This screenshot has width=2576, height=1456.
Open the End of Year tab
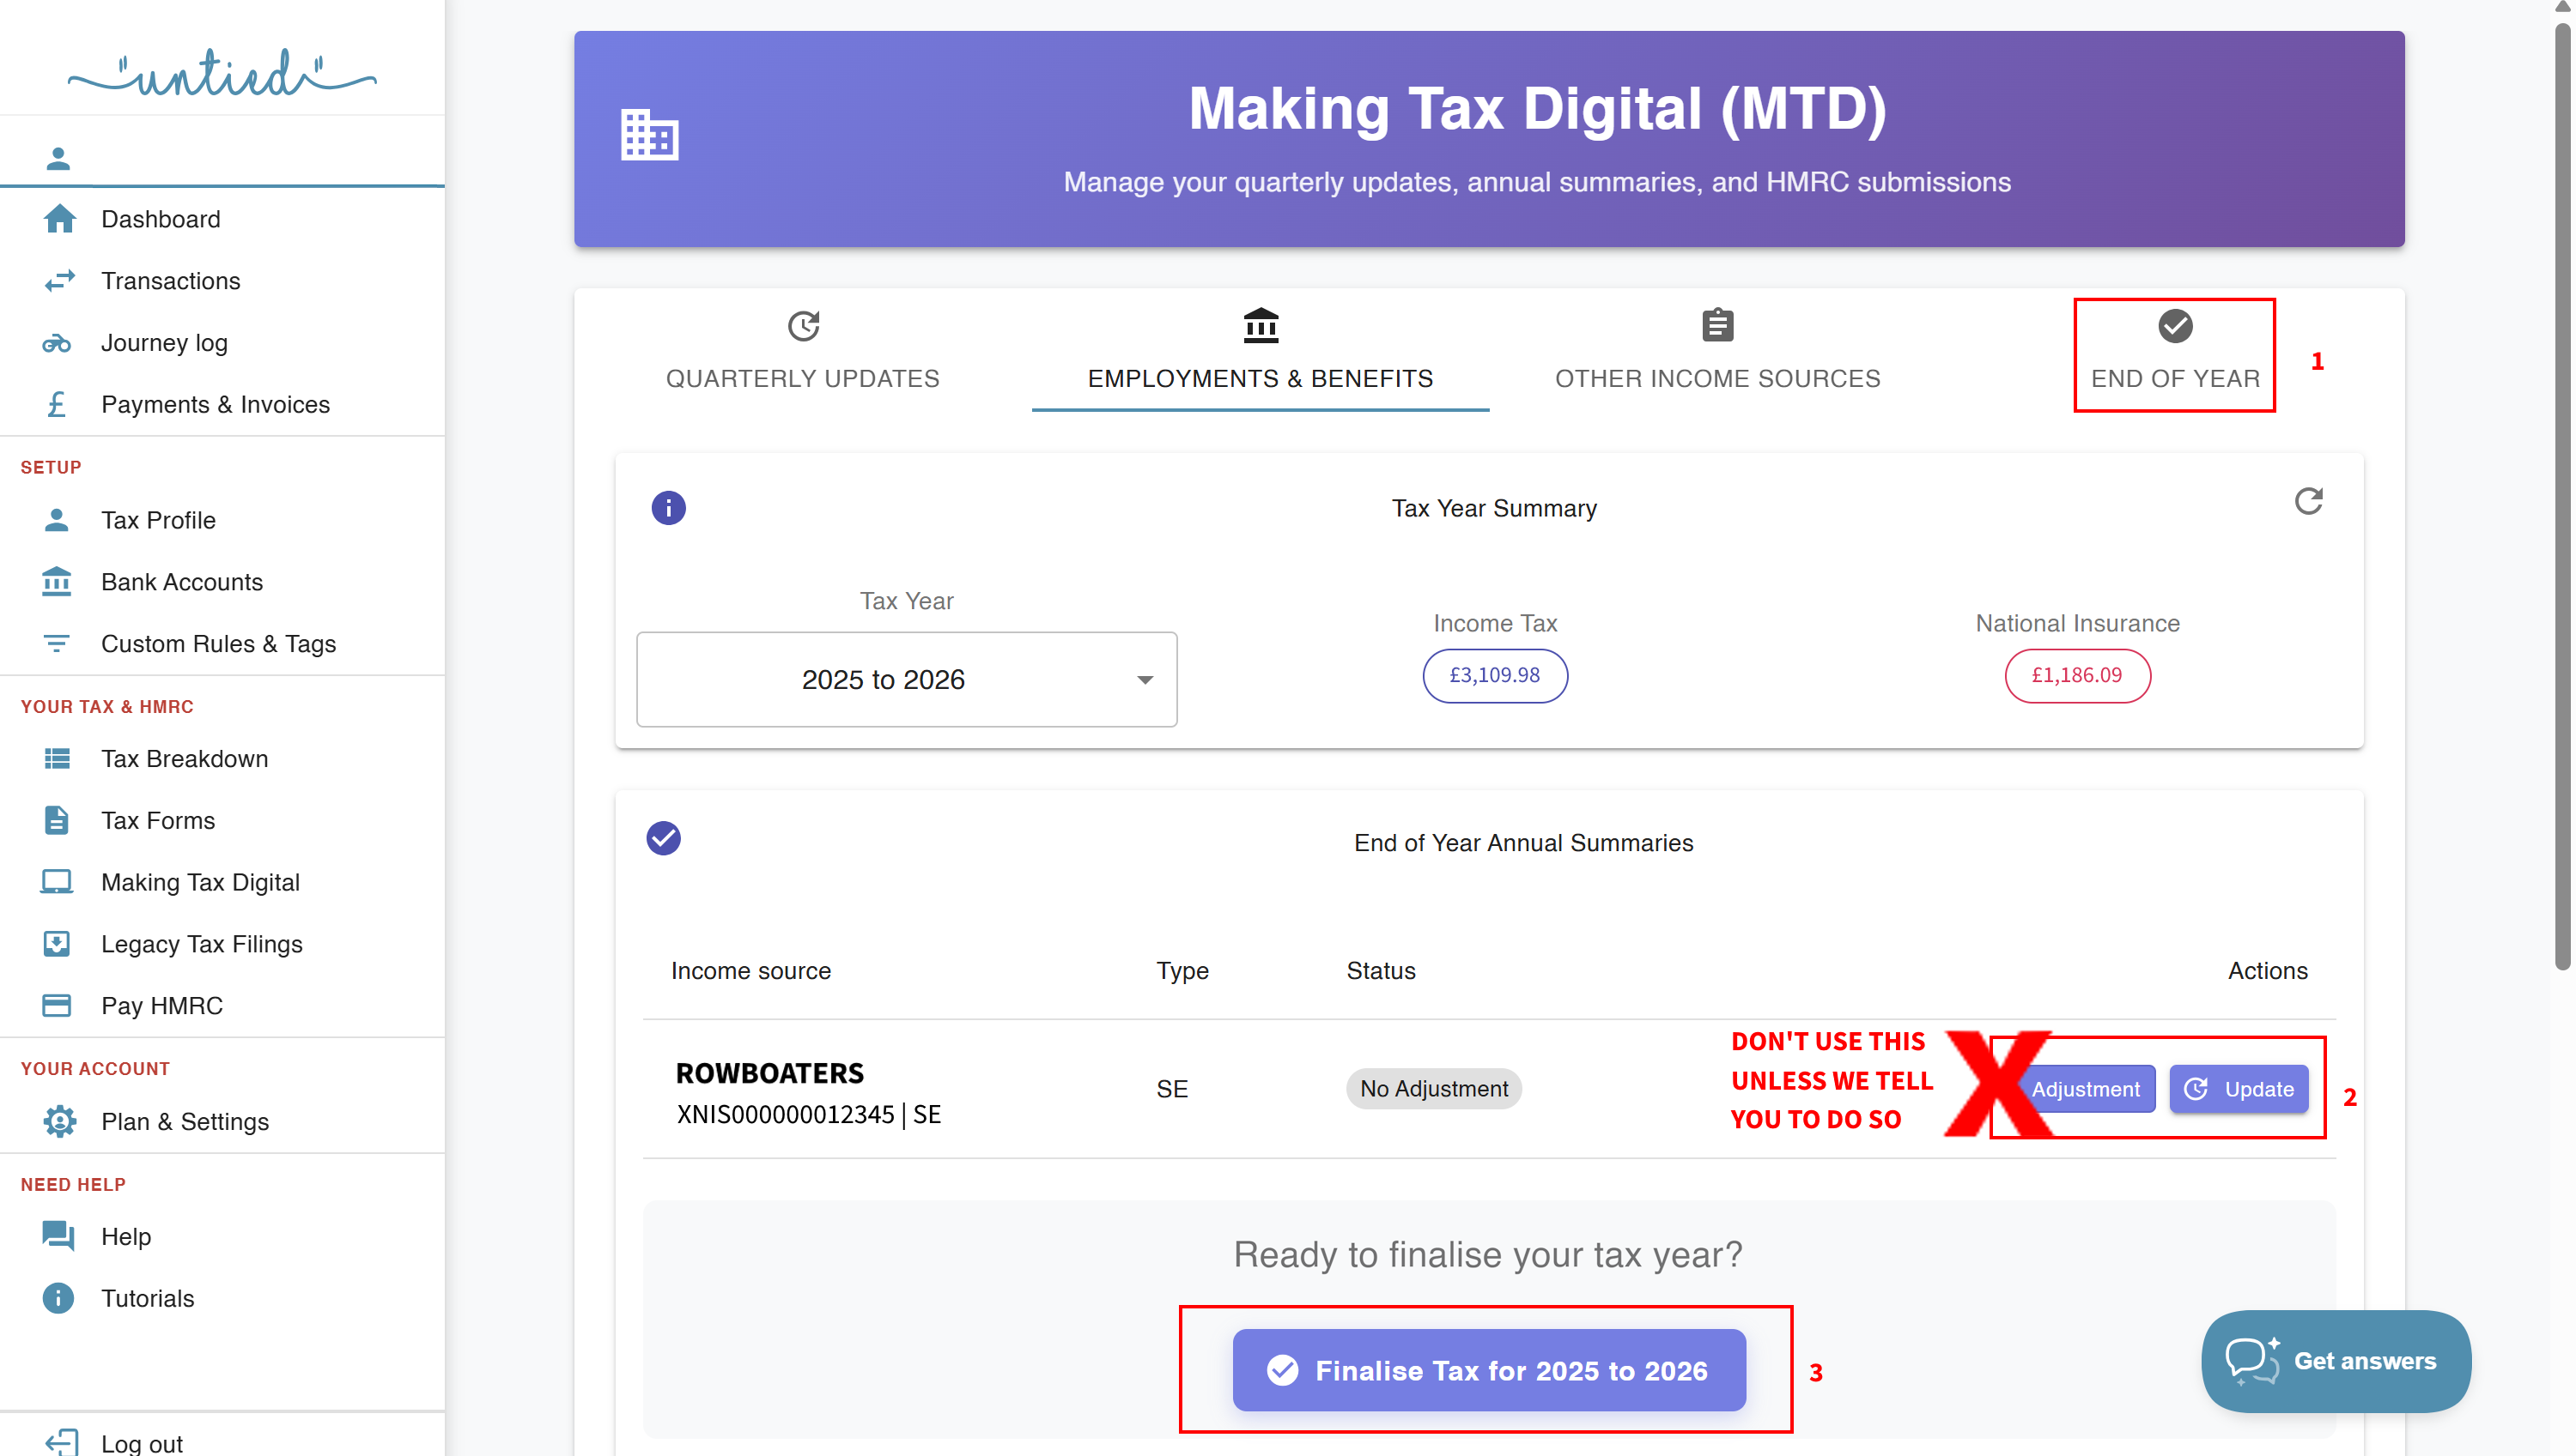click(2173, 352)
